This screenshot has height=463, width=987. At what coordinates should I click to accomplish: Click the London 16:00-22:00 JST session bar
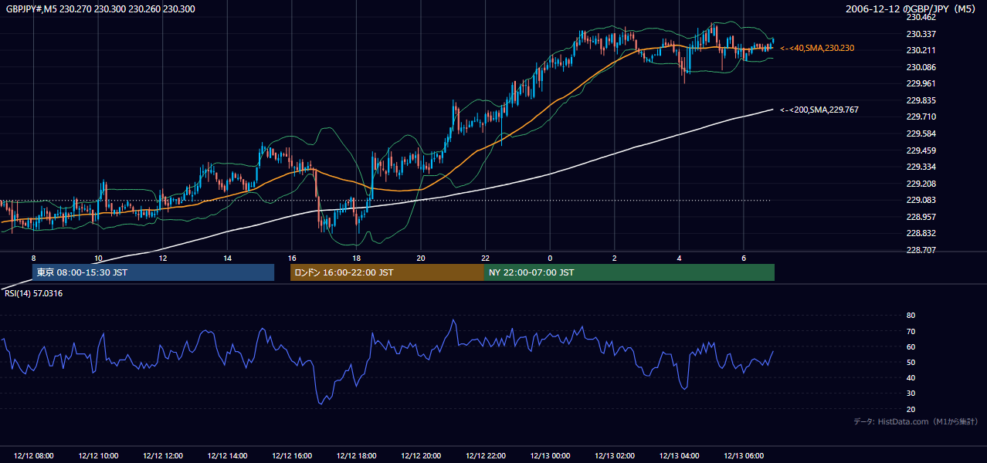[387, 272]
